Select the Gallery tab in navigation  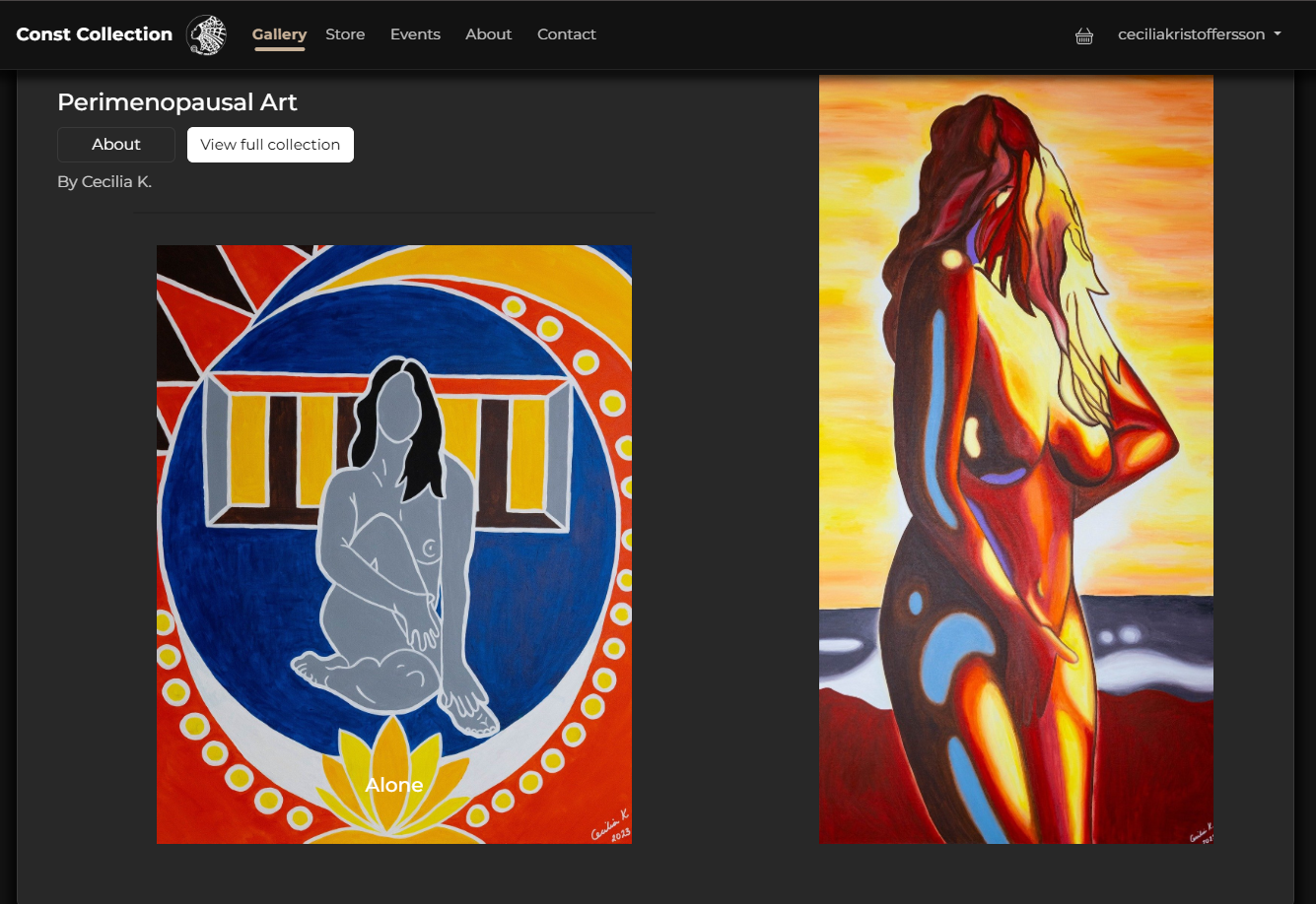(x=279, y=33)
